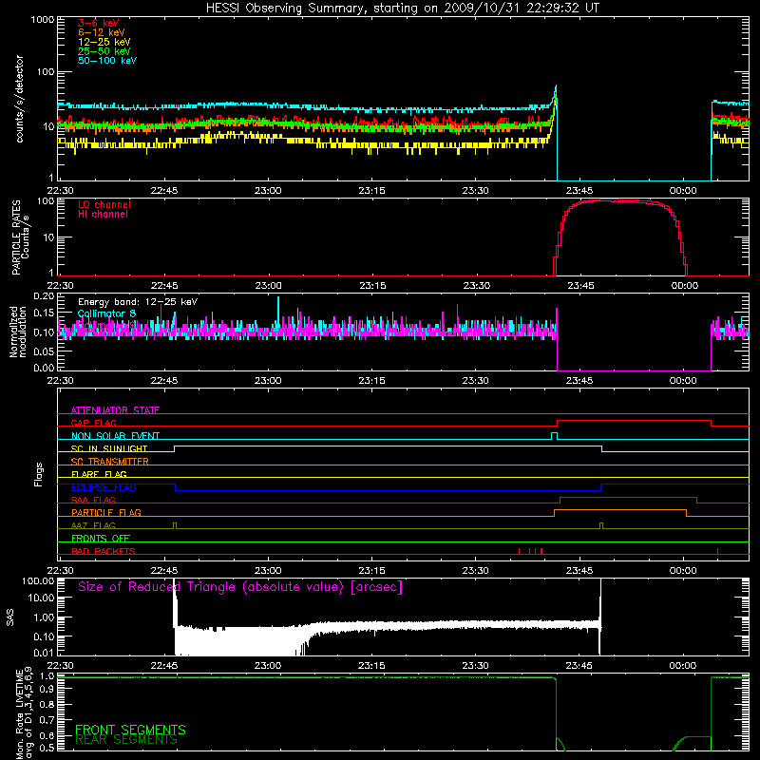The image size is (760, 760).
Task: Select the LO channel legend label
Action: [104, 204]
